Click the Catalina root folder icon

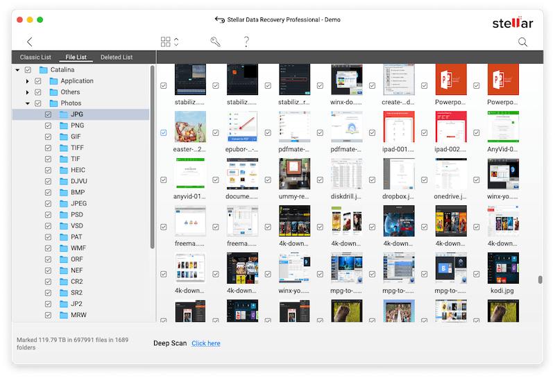pos(43,70)
